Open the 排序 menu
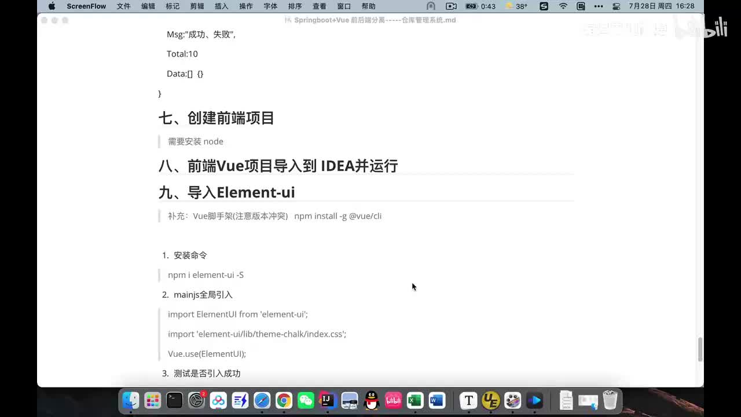 (295, 6)
